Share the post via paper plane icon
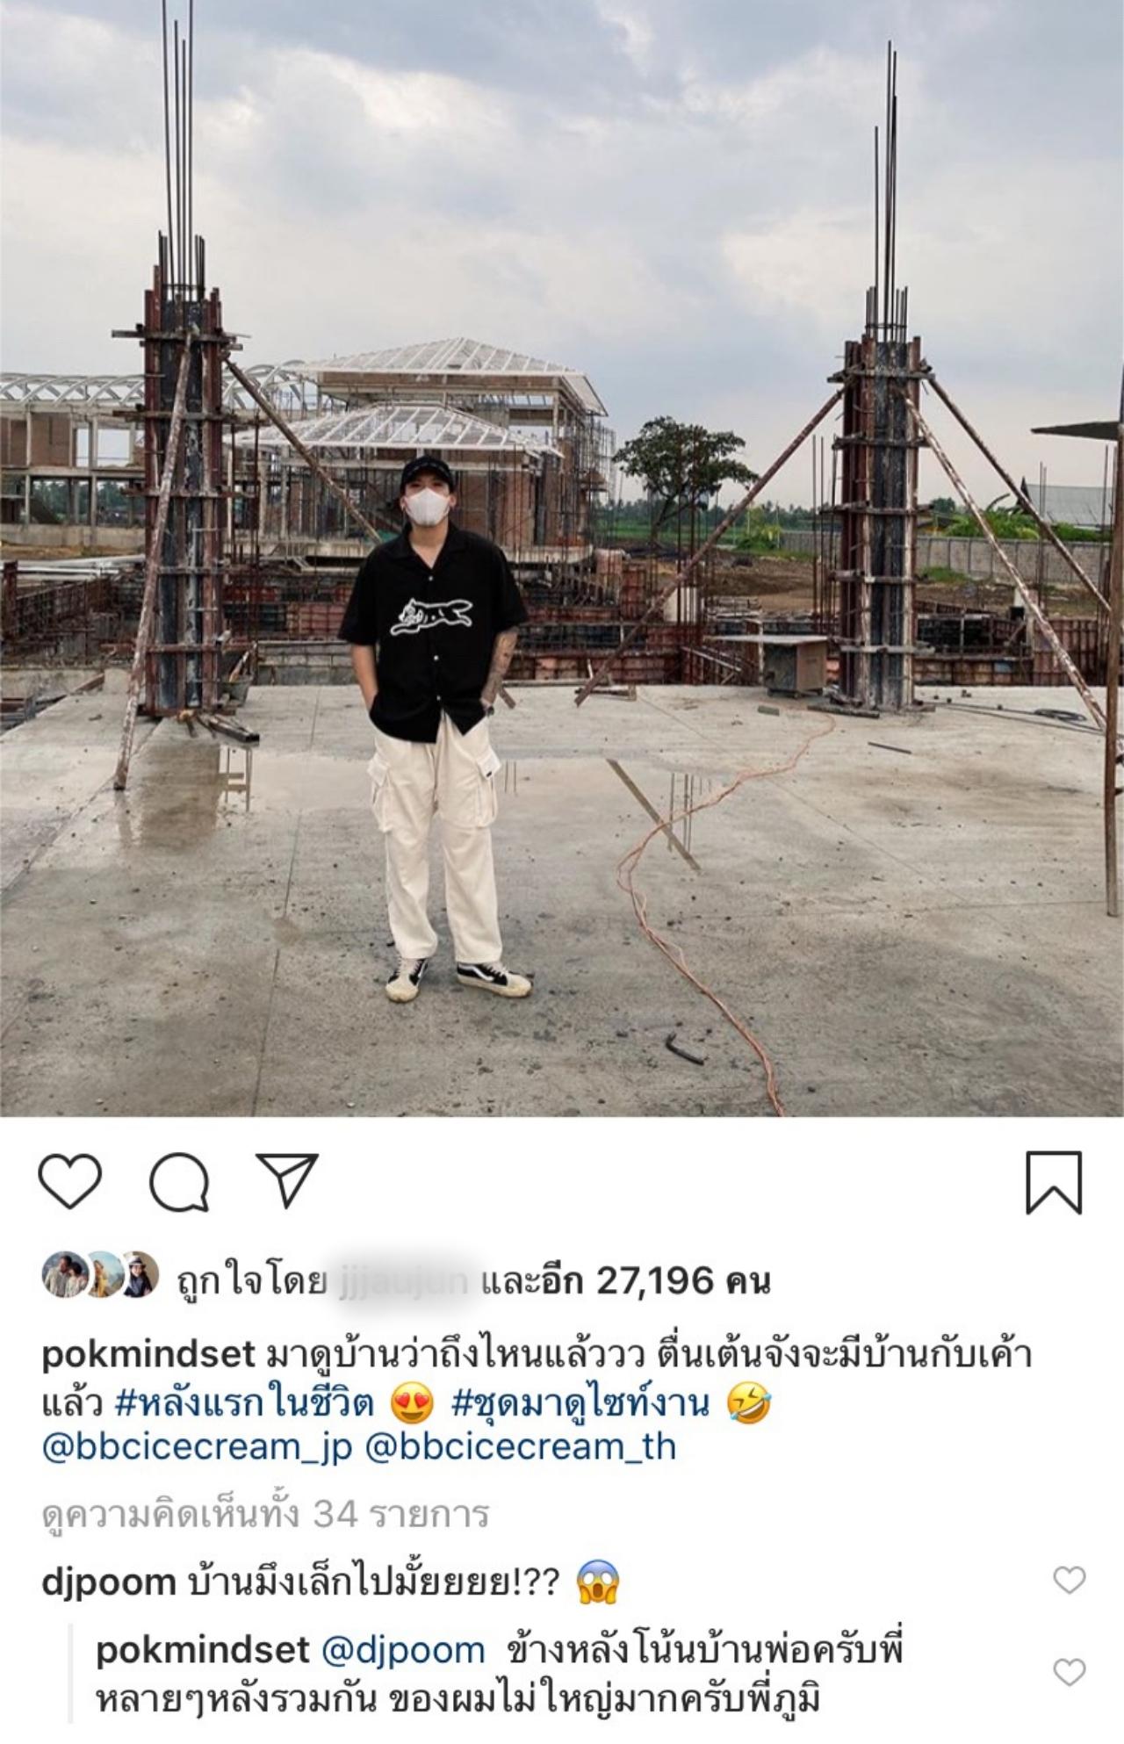This screenshot has height=1744, width=1124. pos(287,1181)
